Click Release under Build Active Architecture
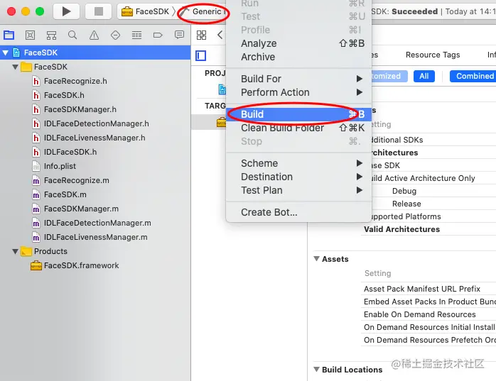The height and width of the screenshot is (381, 496). (406, 204)
